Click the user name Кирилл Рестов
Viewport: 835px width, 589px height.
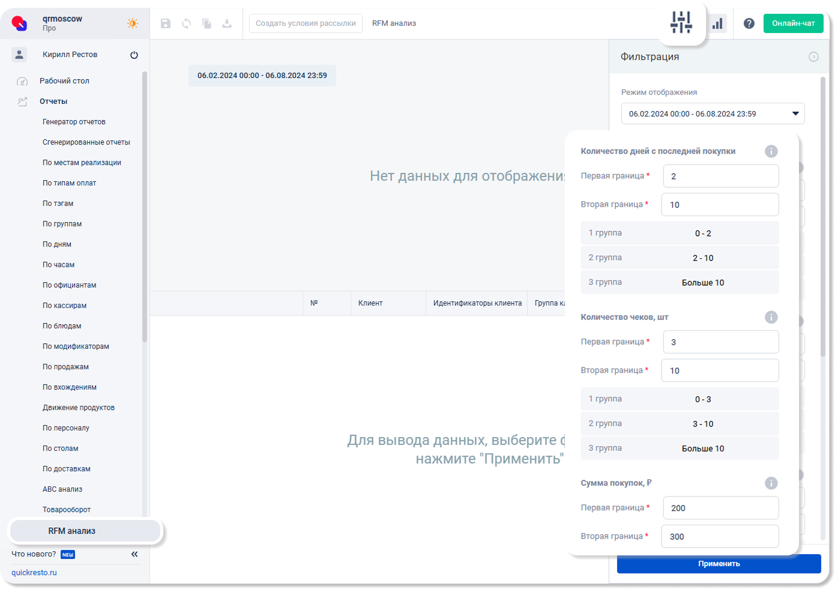point(70,55)
